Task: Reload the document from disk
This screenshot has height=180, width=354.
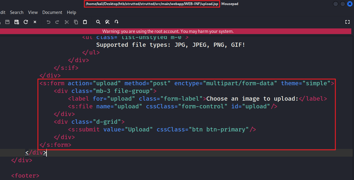Action: (26, 22)
